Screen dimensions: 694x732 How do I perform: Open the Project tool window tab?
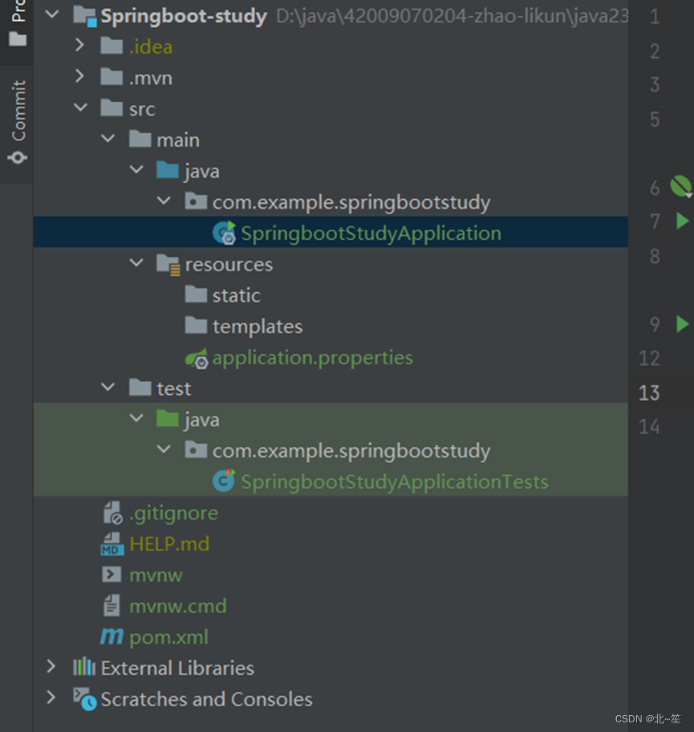(18, 22)
